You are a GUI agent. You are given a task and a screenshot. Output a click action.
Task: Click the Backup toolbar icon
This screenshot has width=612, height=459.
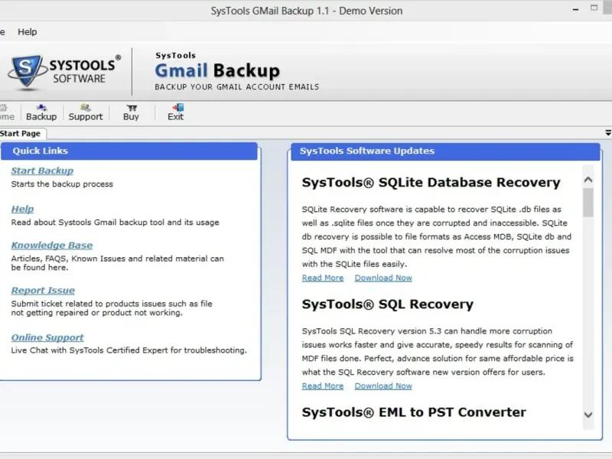41,112
